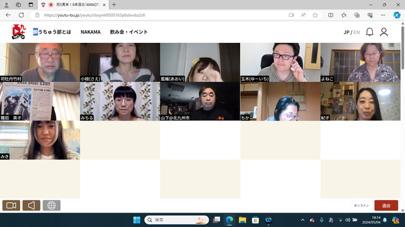Viewport: 405px width, 227px height.
Task: Reload the page with refresh icon
Action: pos(22,15)
